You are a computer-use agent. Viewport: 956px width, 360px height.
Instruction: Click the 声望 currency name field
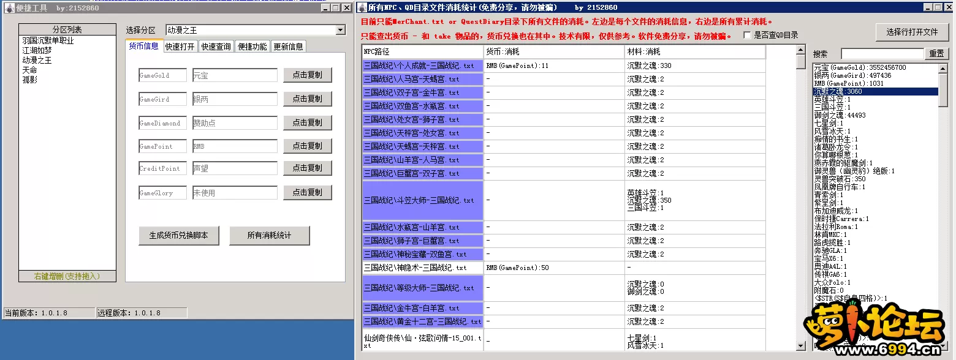(x=235, y=168)
